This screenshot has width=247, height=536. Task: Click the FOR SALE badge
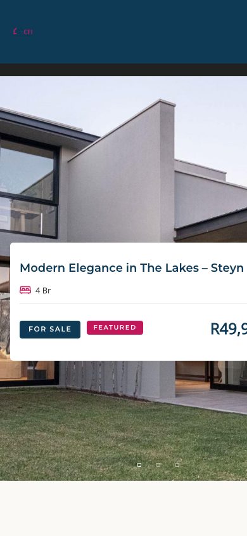tap(50, 329)
